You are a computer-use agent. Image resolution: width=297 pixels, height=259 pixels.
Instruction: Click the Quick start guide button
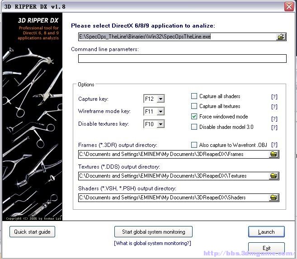[x=32, y=232]
